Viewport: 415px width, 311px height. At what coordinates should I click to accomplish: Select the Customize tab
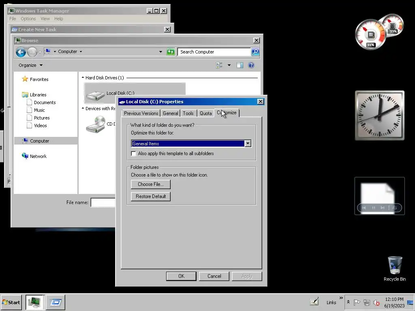(x=227, y=113)
